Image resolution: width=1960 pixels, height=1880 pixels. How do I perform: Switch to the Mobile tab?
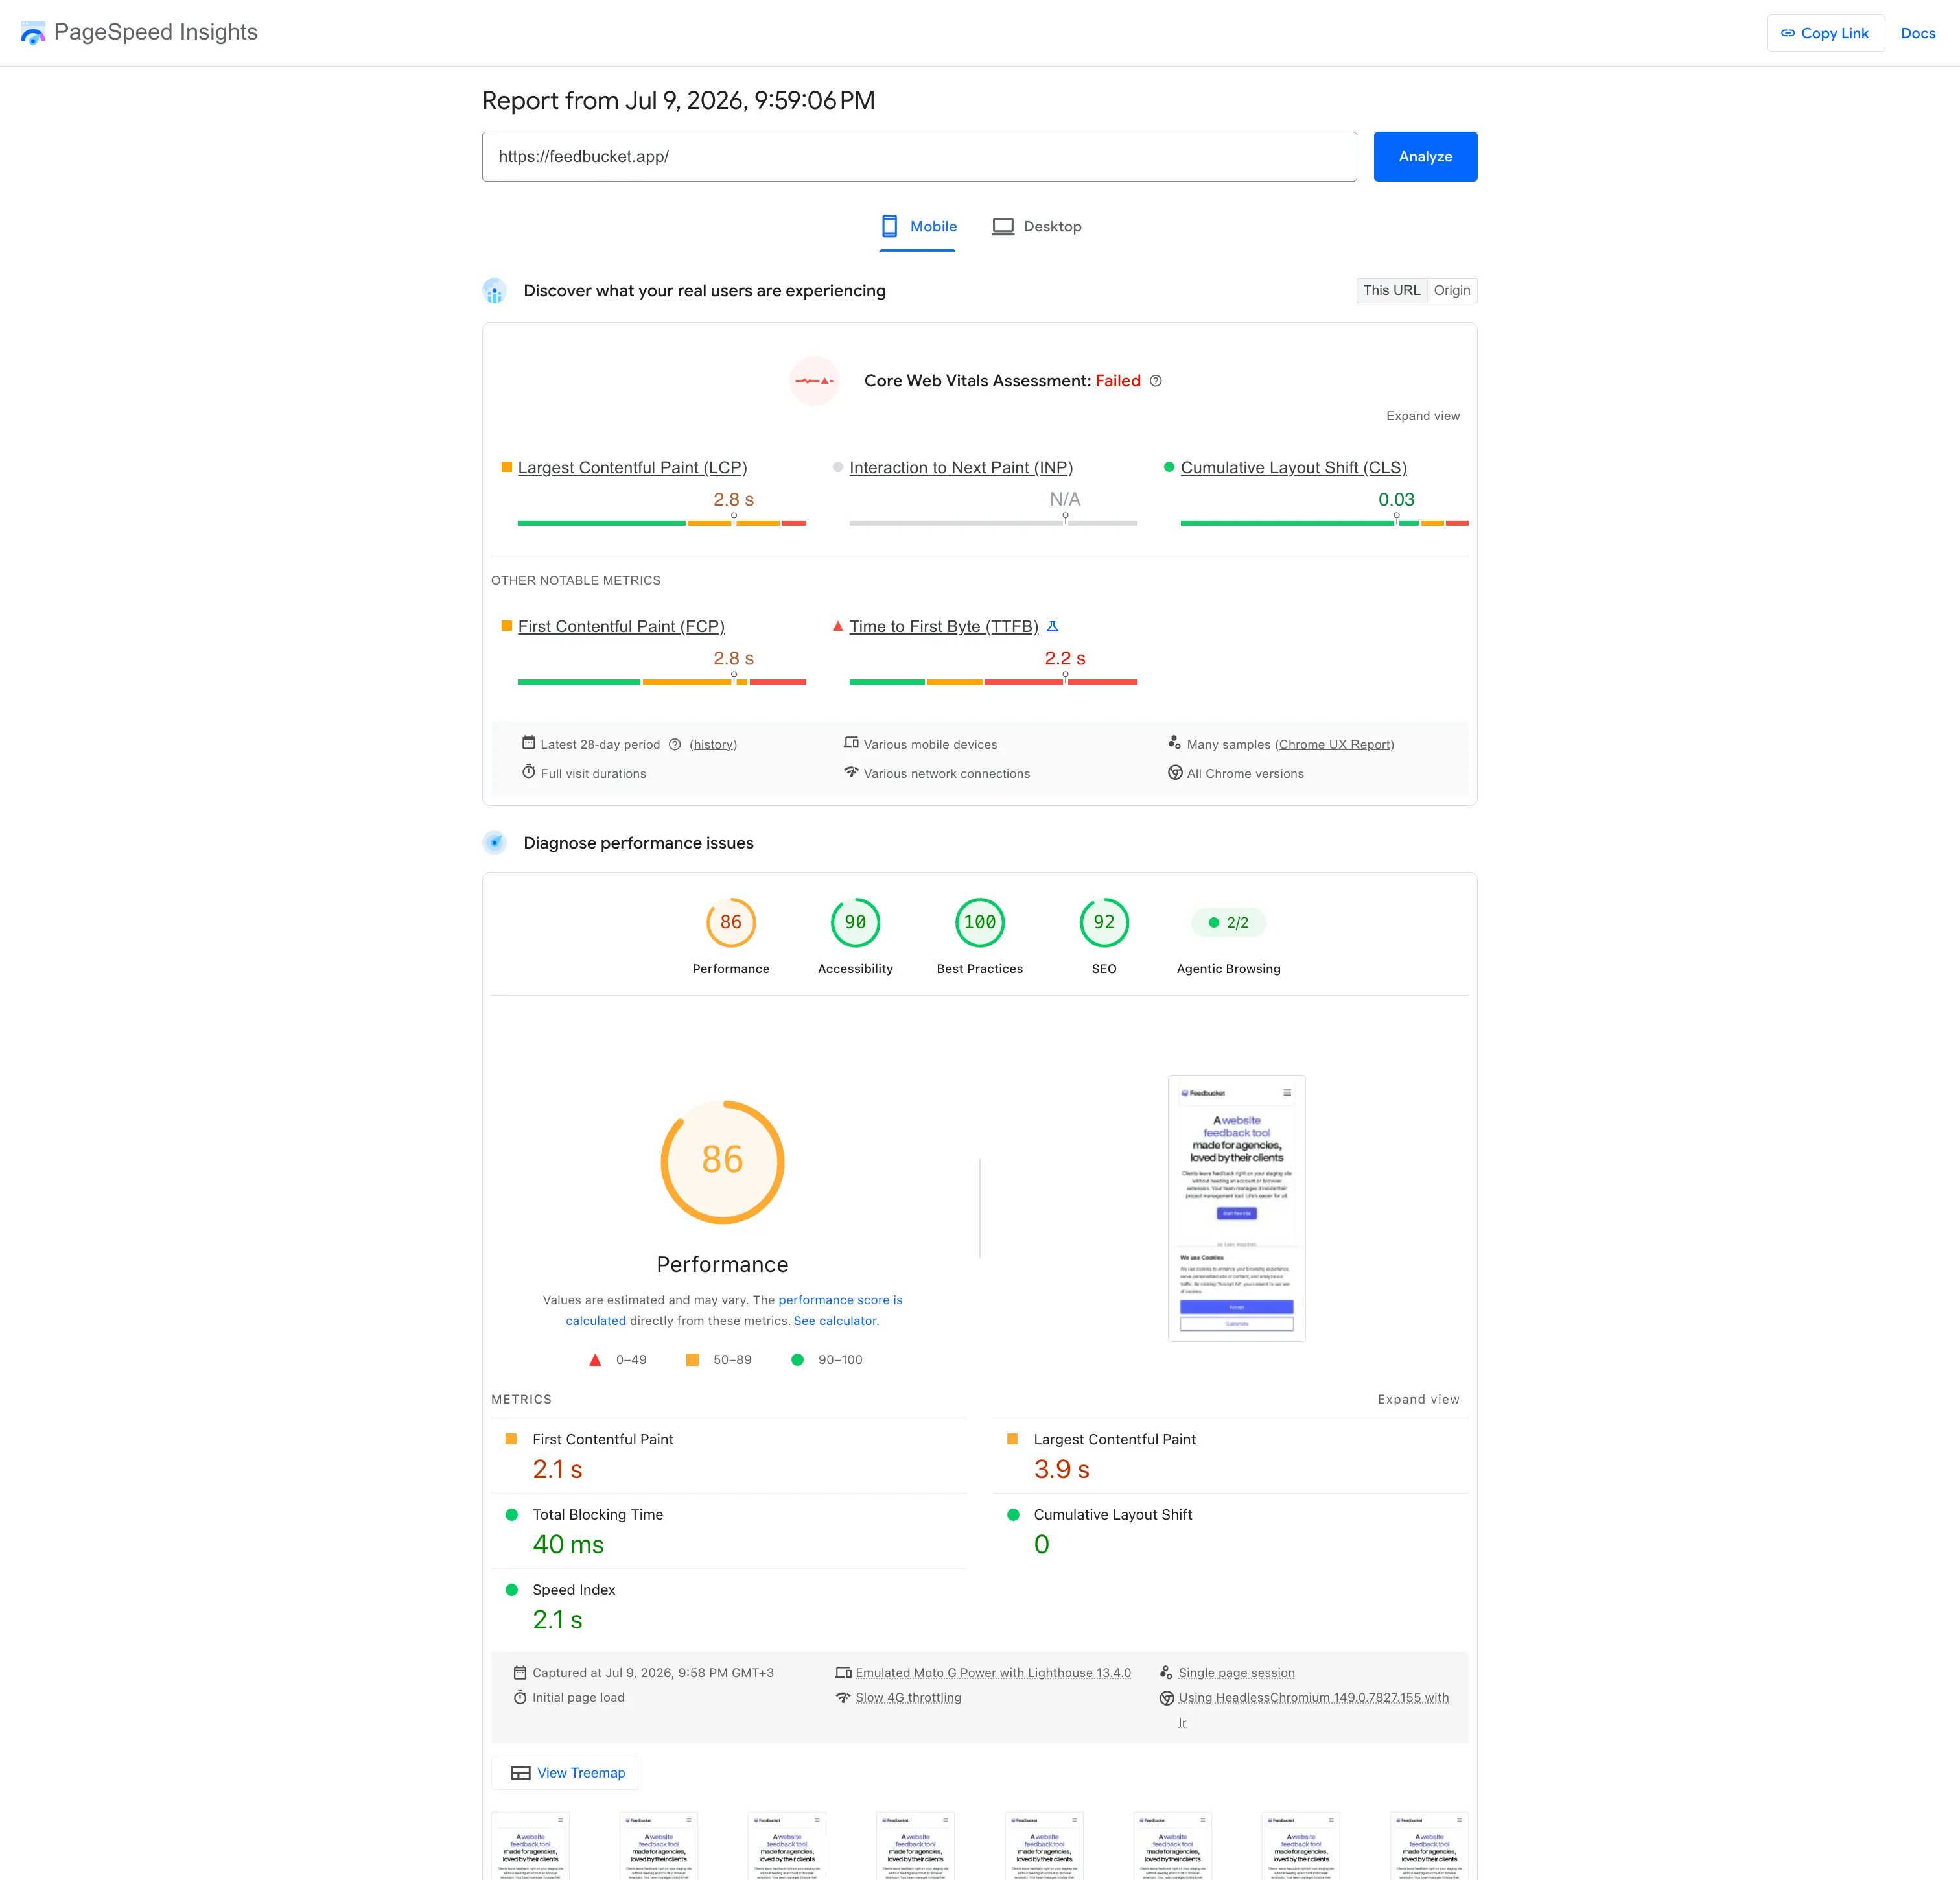[918, 227]
